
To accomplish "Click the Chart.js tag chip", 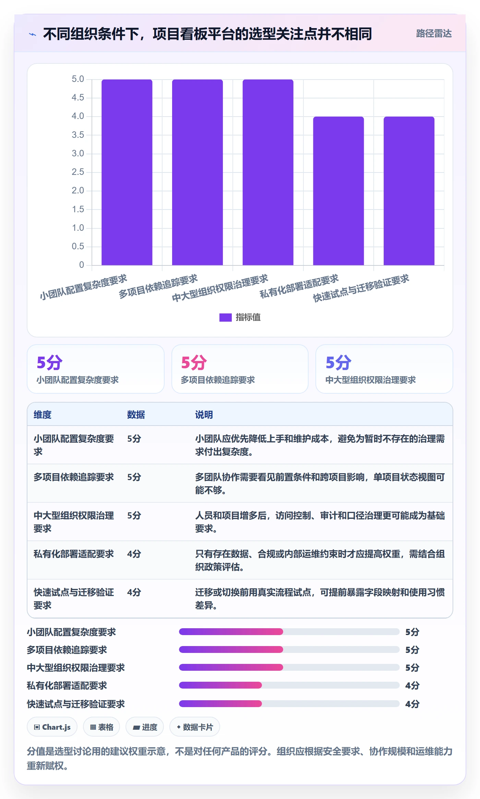I will (52, 727).
